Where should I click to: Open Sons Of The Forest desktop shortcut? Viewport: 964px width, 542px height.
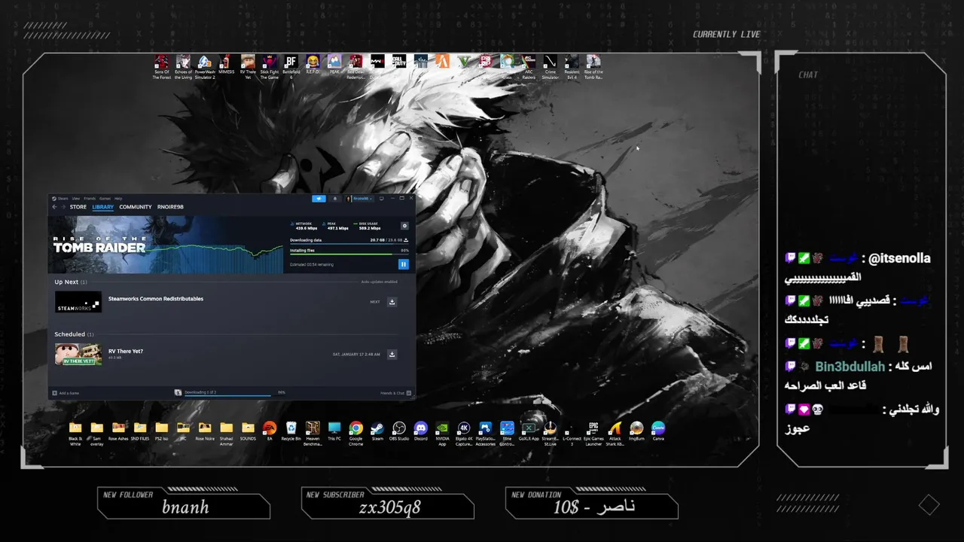click(161, 67)
